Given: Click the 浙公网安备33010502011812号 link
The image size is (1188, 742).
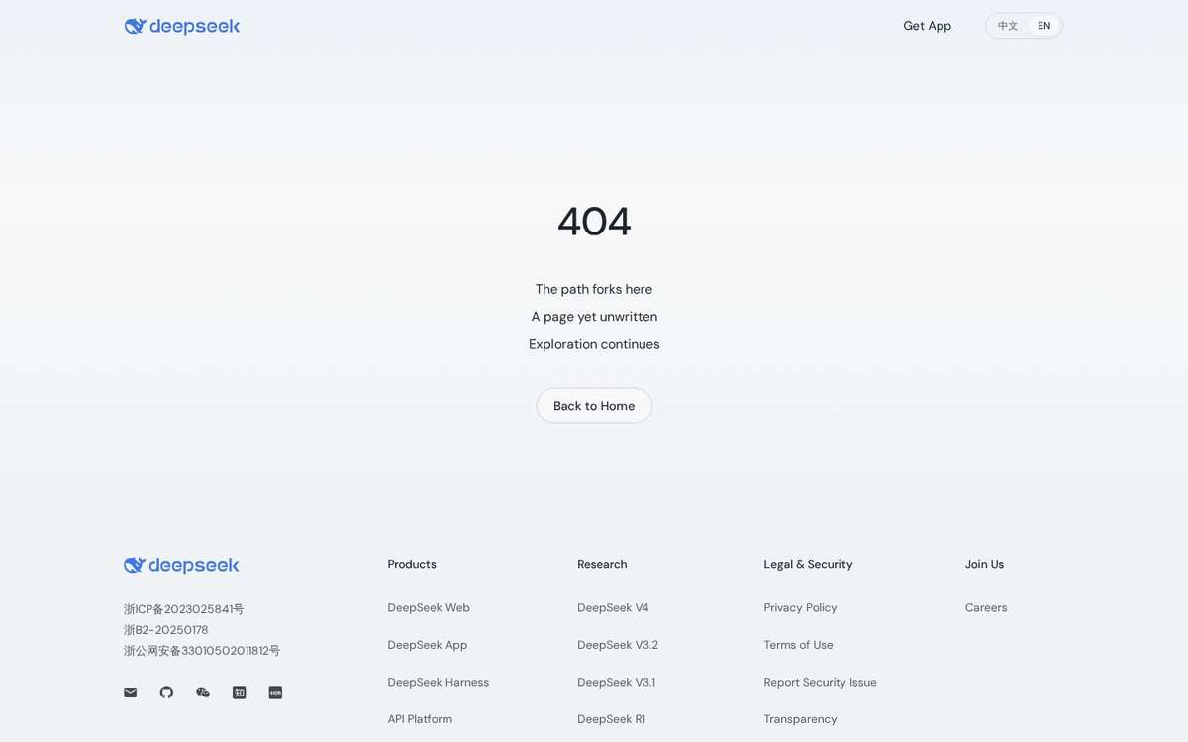Looking at the screenshot, I should (x=202, y=651).
